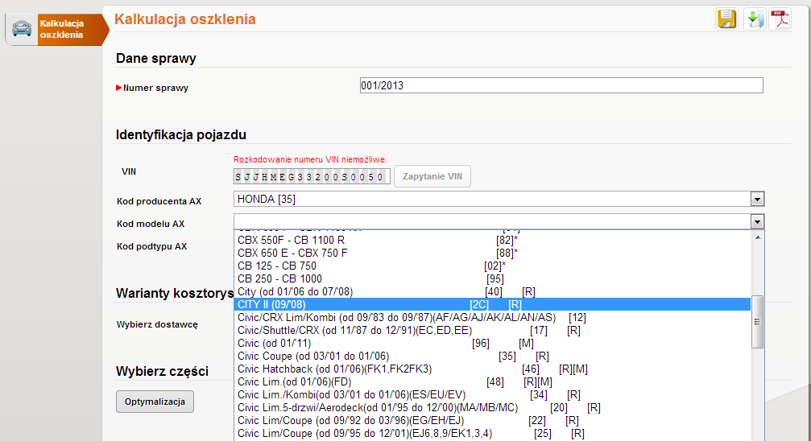
Task: Open the Kod producenta AX dropdown
Action: (499, 199)
